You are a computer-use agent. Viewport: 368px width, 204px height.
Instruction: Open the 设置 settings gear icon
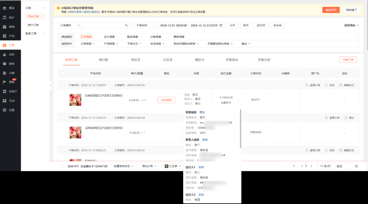click(5, 110)
